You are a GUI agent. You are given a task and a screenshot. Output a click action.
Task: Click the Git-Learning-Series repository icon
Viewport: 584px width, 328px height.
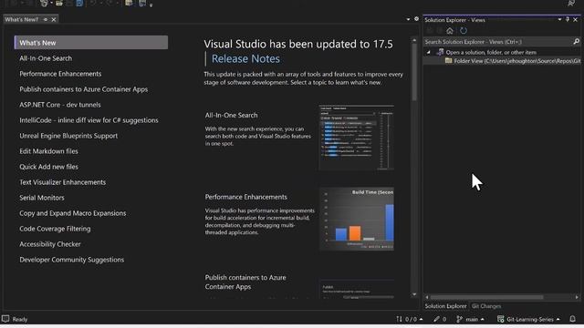click(501, 319)
